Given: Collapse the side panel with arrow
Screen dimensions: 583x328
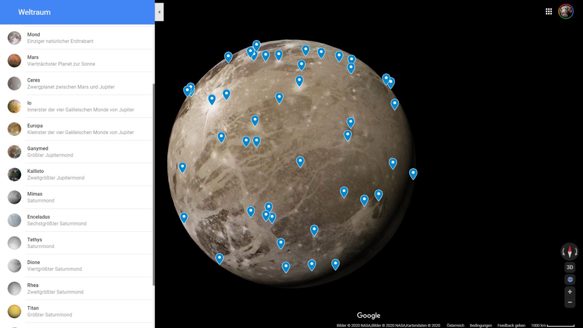Looking at the screenshot, I should [159, 12].
